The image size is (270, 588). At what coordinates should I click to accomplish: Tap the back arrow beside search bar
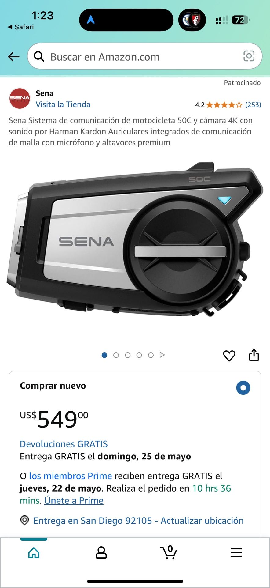click(x=14, y=57)
